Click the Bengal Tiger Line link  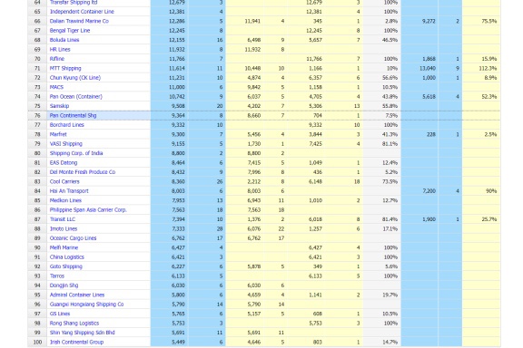70,31
